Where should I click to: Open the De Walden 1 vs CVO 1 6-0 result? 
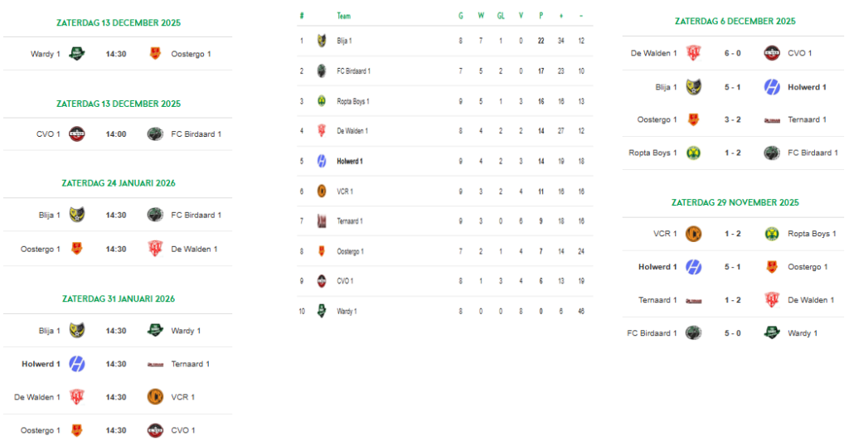point(732,53)
